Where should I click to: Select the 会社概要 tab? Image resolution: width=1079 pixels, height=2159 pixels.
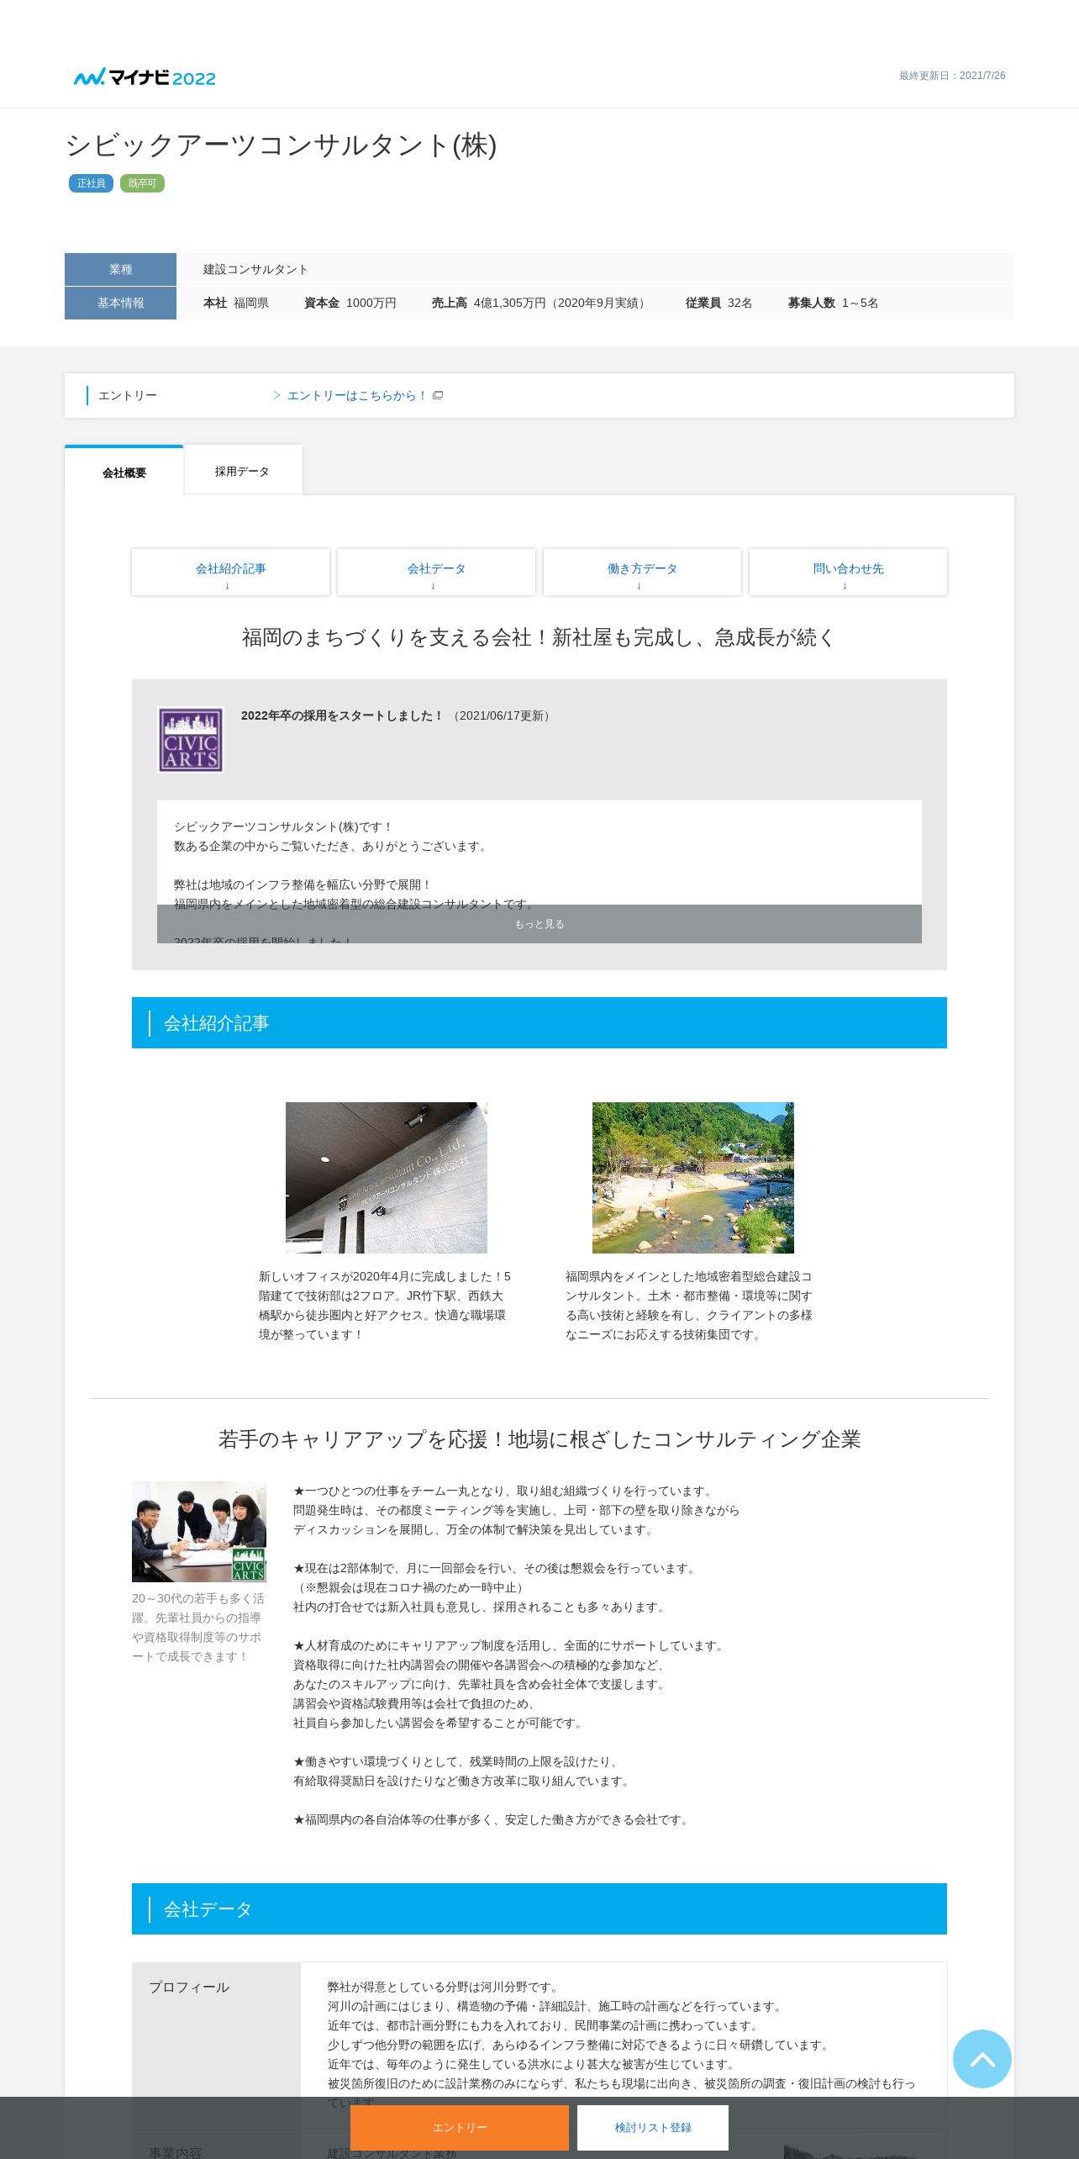[124, 472]
